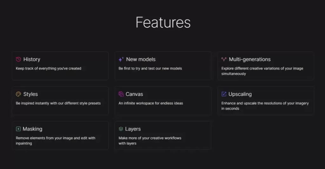
Task: Select the History heading
Action: tap(32, 59)
